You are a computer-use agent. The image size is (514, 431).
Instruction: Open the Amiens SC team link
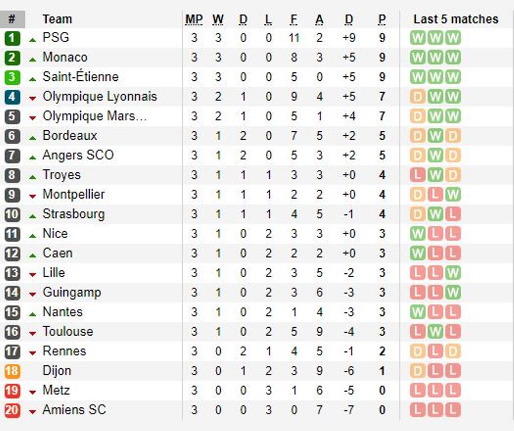click(x=75, y=410)
